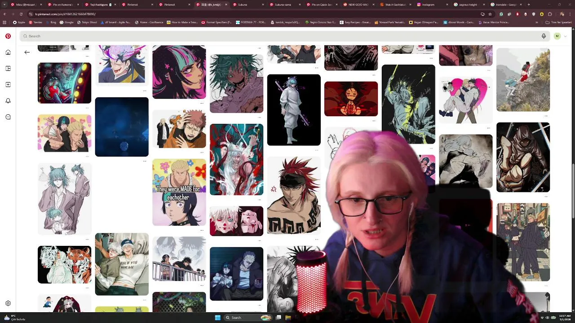Open the 'if you want me' couple pin
This screenshot has height=323, width=575.
click(x=122, y=264)
